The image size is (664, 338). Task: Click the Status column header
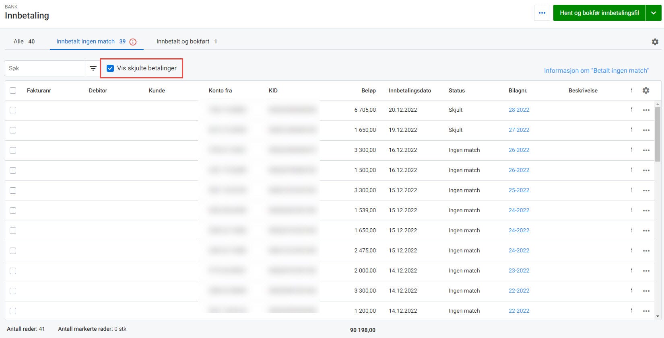(x=457, y=90)
